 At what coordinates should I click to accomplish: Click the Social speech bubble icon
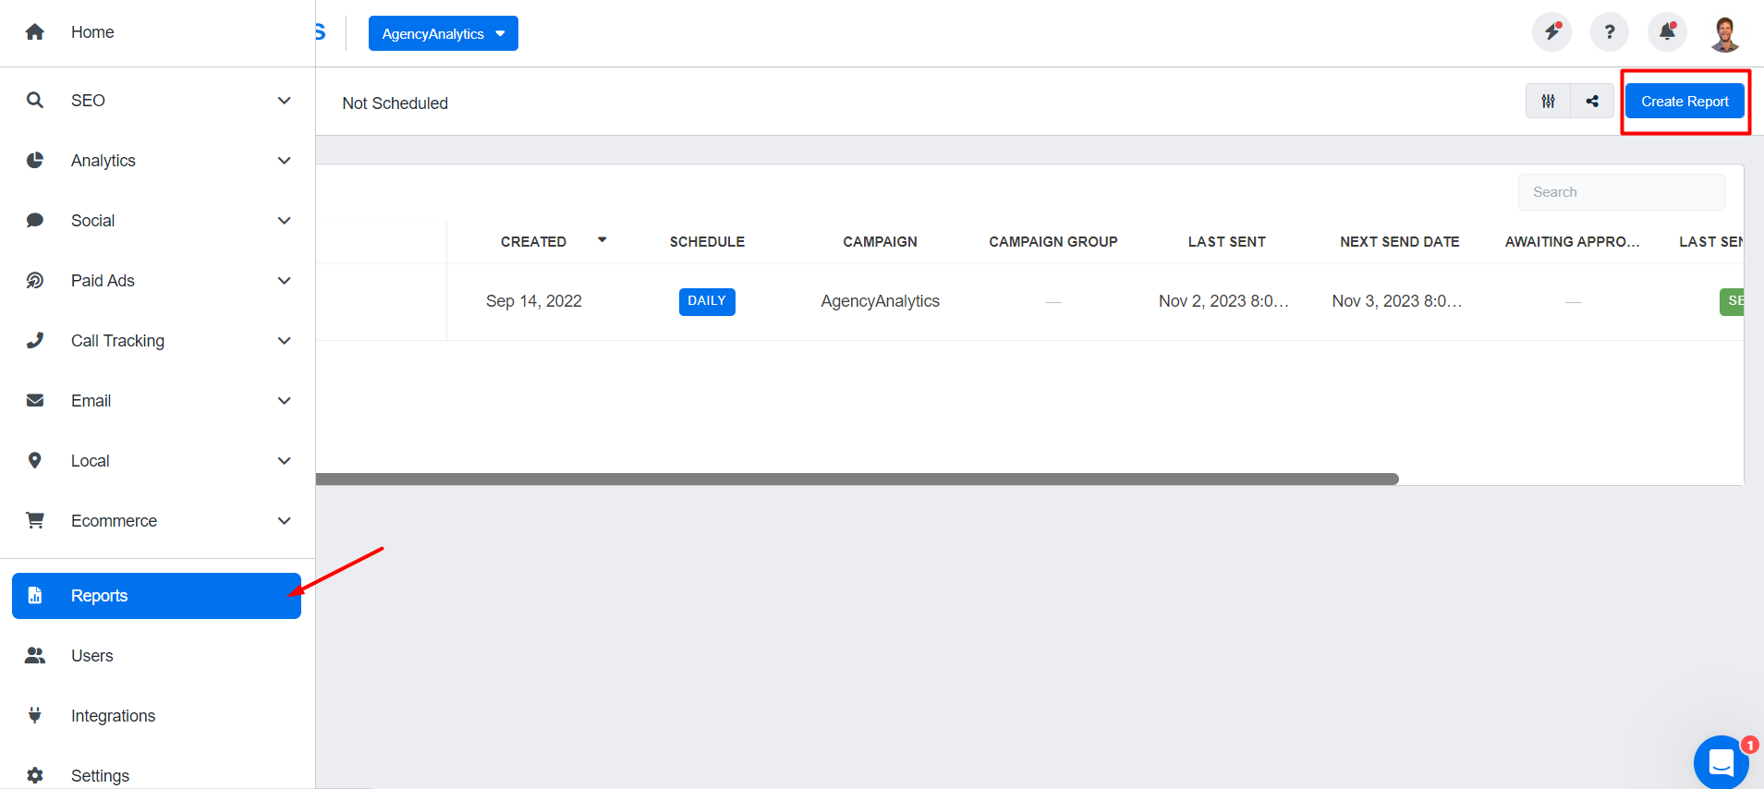(35, 220)
